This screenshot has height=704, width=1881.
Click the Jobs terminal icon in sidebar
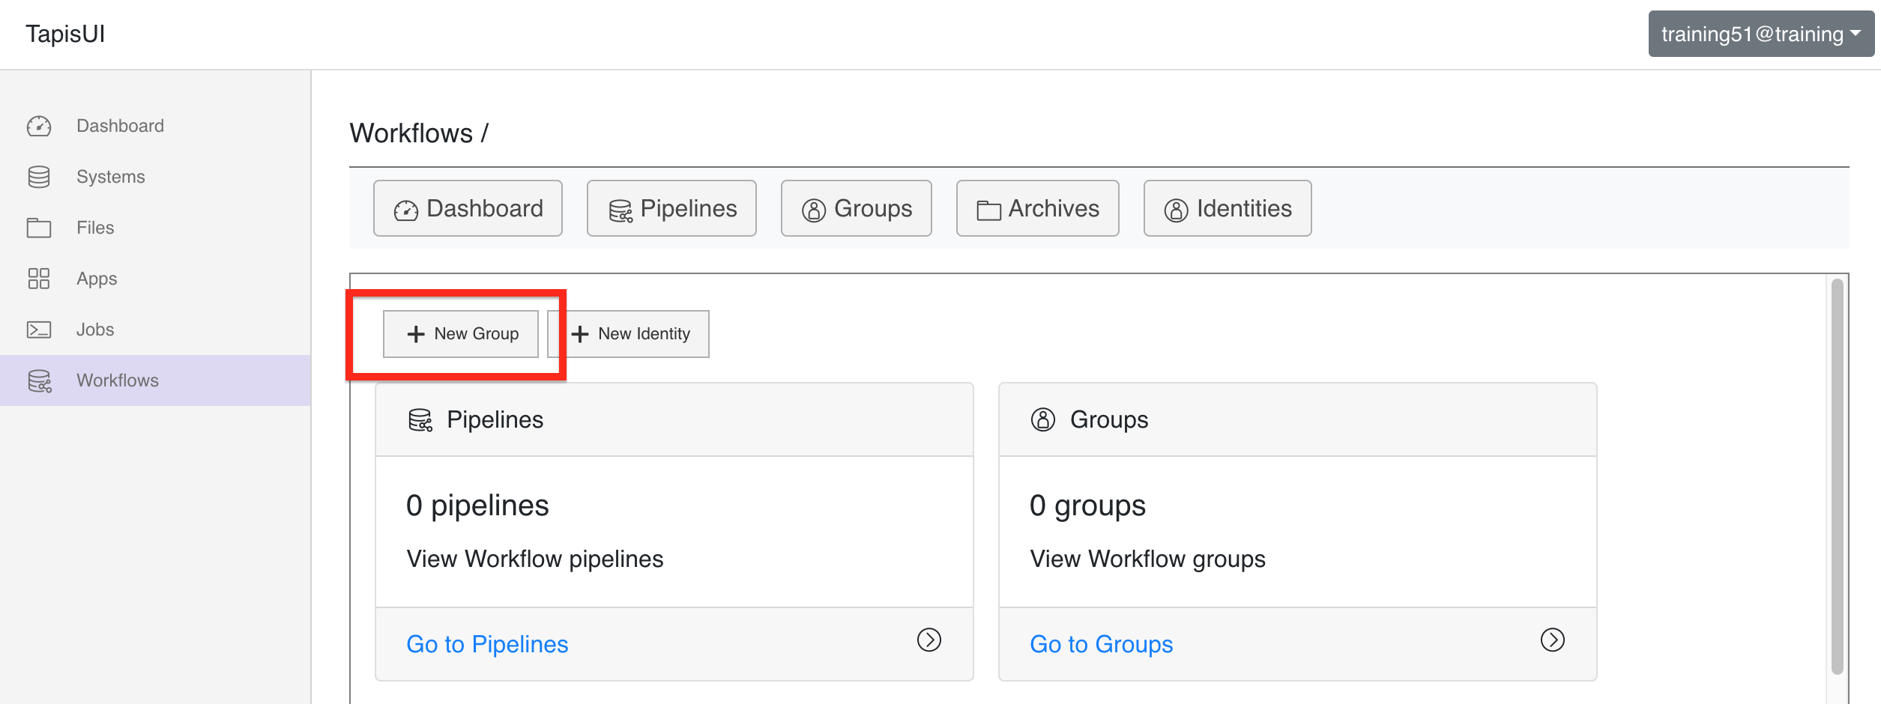pyautogui.click(x=39, y=330)
